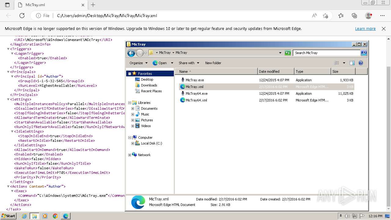Image resolution: width=391 pixels, height=220 pixels.
Task: Collapse the Actions Context node
Action: click(9, 186)
